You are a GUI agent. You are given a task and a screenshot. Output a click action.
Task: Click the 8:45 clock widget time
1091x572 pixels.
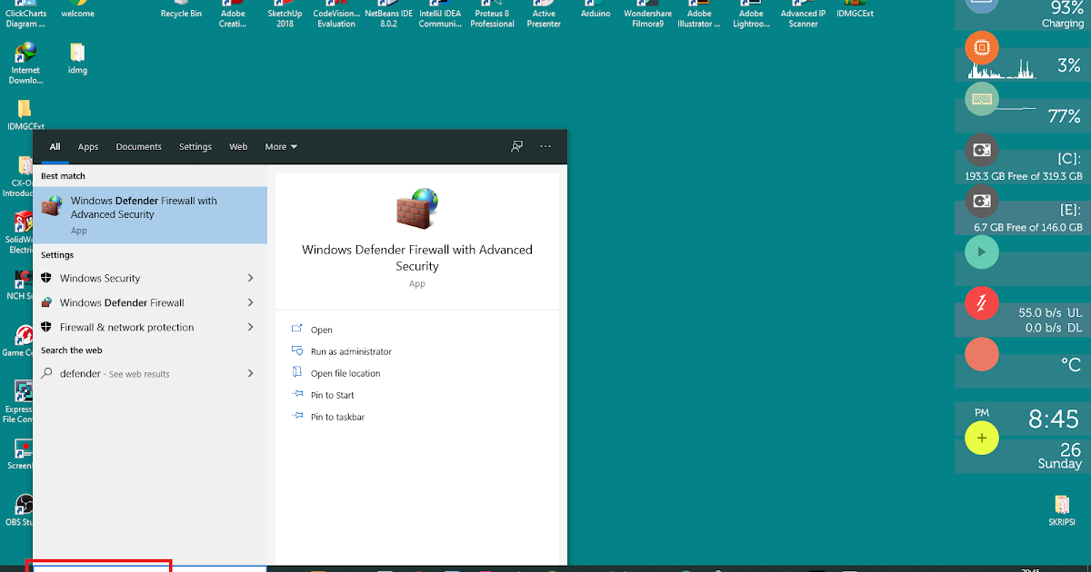coord(1054,419)
